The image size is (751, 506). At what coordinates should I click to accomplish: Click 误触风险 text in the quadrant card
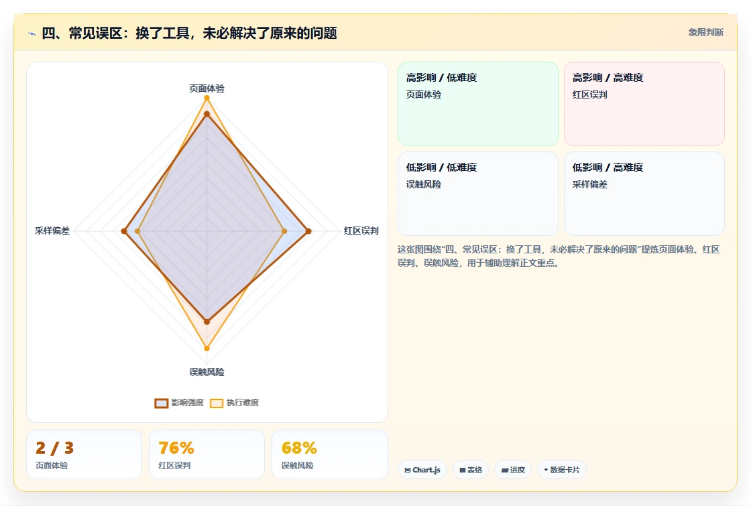click(x=423, y=185)
